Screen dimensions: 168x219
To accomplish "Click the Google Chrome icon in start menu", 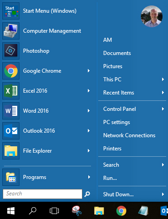I will tap(11, 71).
